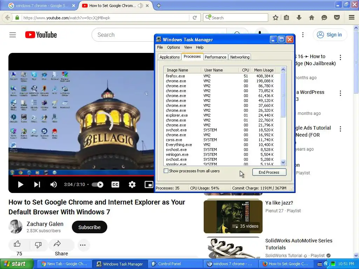Mute the YouTube tab speaker icon
359x269 pixels.
click(x=140, y=6)
